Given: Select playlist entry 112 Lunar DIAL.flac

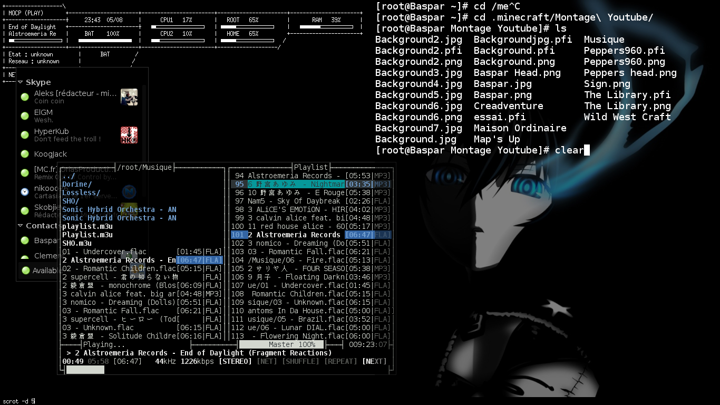Looking at the screenshot, I should coord(311,327).
